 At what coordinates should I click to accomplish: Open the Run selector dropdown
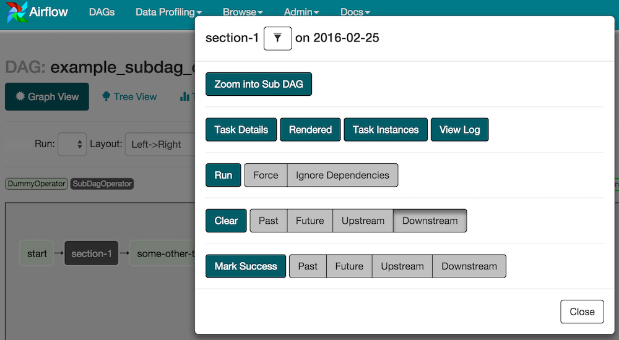(72, 145)
